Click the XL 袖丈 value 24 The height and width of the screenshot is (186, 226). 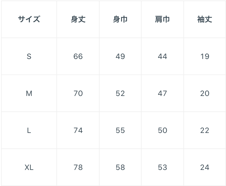(x=205, y=167)
